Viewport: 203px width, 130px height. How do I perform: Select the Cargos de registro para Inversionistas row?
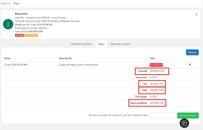click(78, 65)
